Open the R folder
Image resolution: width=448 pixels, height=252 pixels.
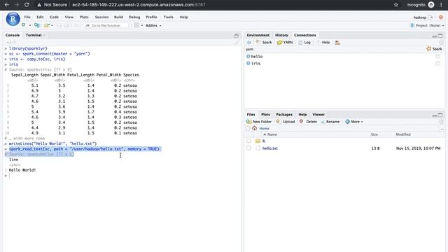(x=263, y=141)
